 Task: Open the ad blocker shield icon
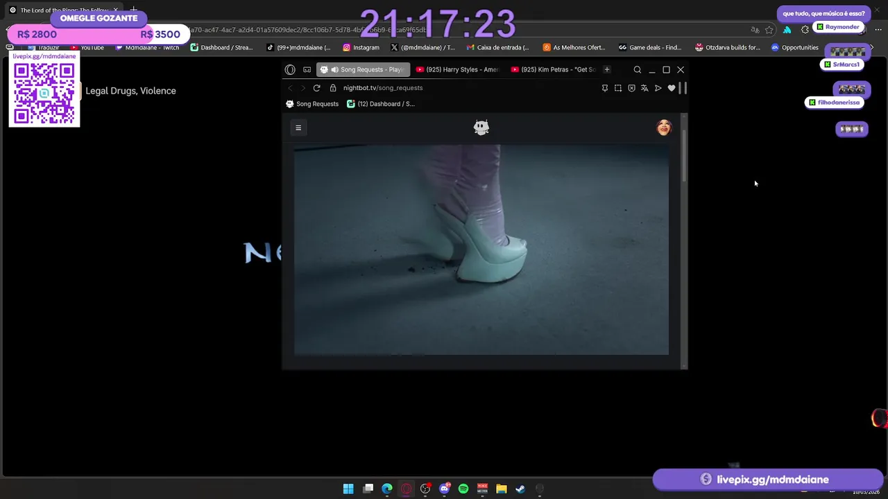click(631, 88)
